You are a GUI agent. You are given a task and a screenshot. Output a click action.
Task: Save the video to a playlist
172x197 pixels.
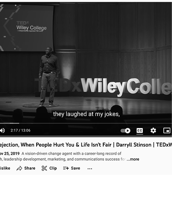[x=71, y=168]
